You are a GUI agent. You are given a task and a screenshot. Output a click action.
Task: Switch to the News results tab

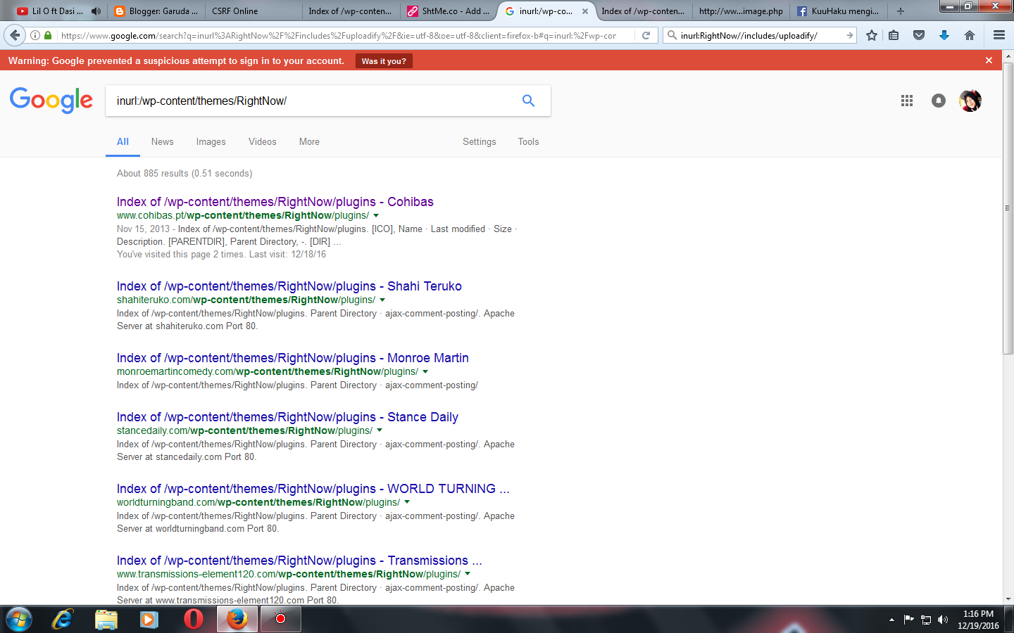(162, 141)
